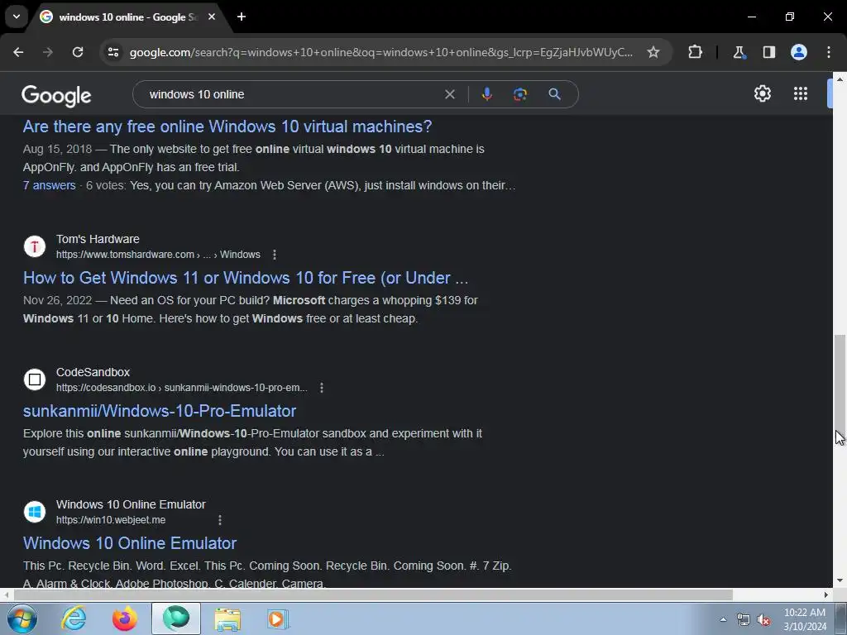Open the Extensions puzzle icon
This screenshot has height=635, width=847.
[695, 52]
